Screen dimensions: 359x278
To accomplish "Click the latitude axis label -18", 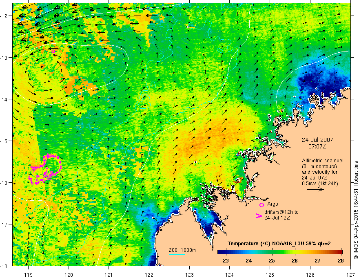I will [x=4, y=266].
